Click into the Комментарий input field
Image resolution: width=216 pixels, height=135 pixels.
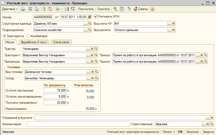tap(78, 124)
